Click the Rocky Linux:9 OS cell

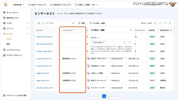(x=117, y=66)
